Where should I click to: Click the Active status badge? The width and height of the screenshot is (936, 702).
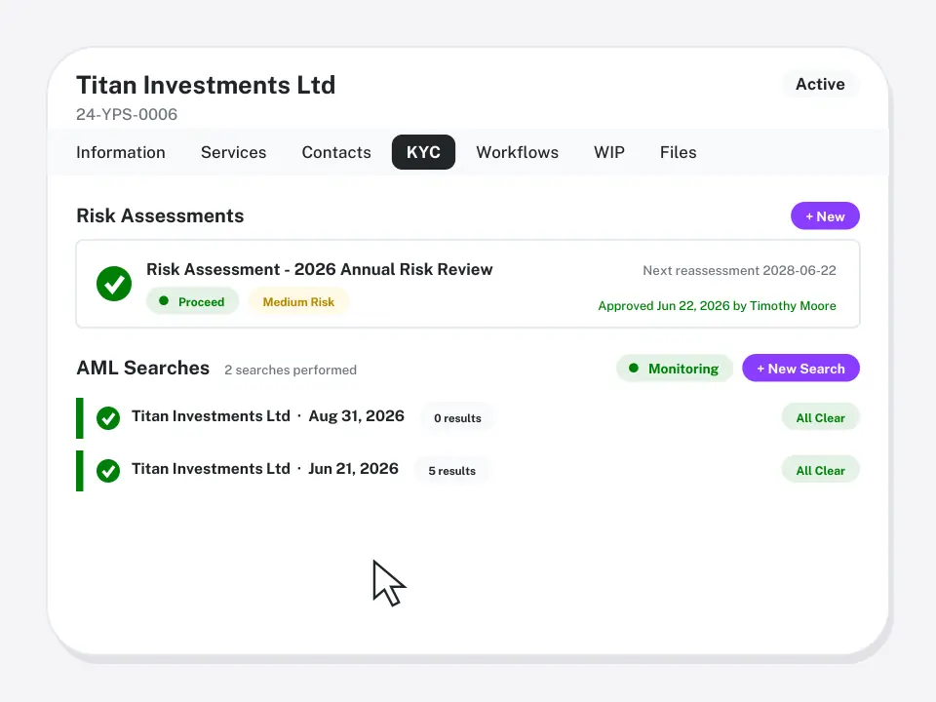(x=820, y=84)
